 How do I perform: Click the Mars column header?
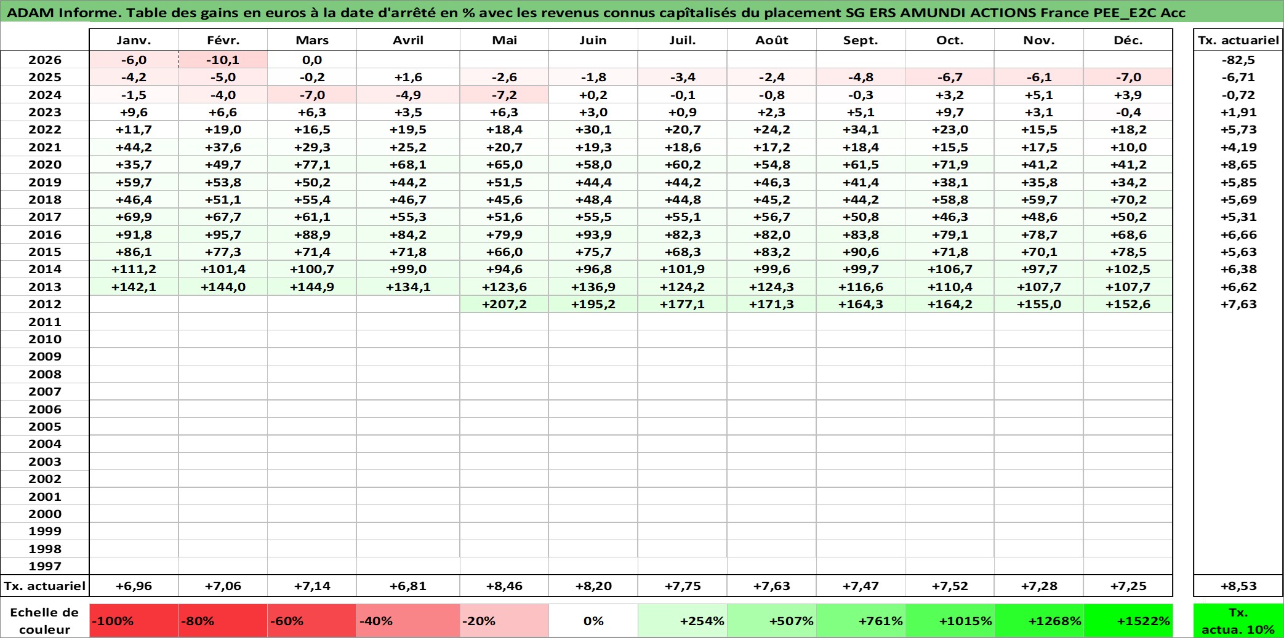312,40
